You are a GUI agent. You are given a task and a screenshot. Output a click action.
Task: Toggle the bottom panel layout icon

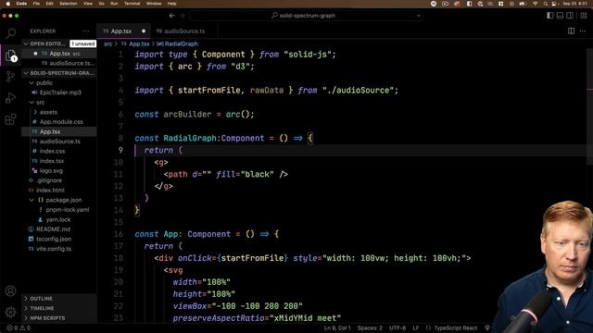point(560,16)
